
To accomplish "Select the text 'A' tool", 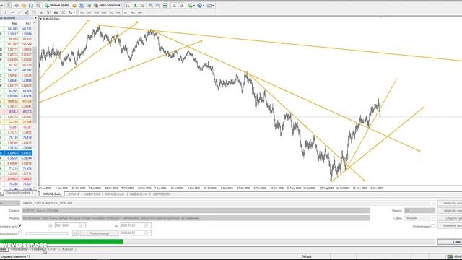I will tap(41, 13).
